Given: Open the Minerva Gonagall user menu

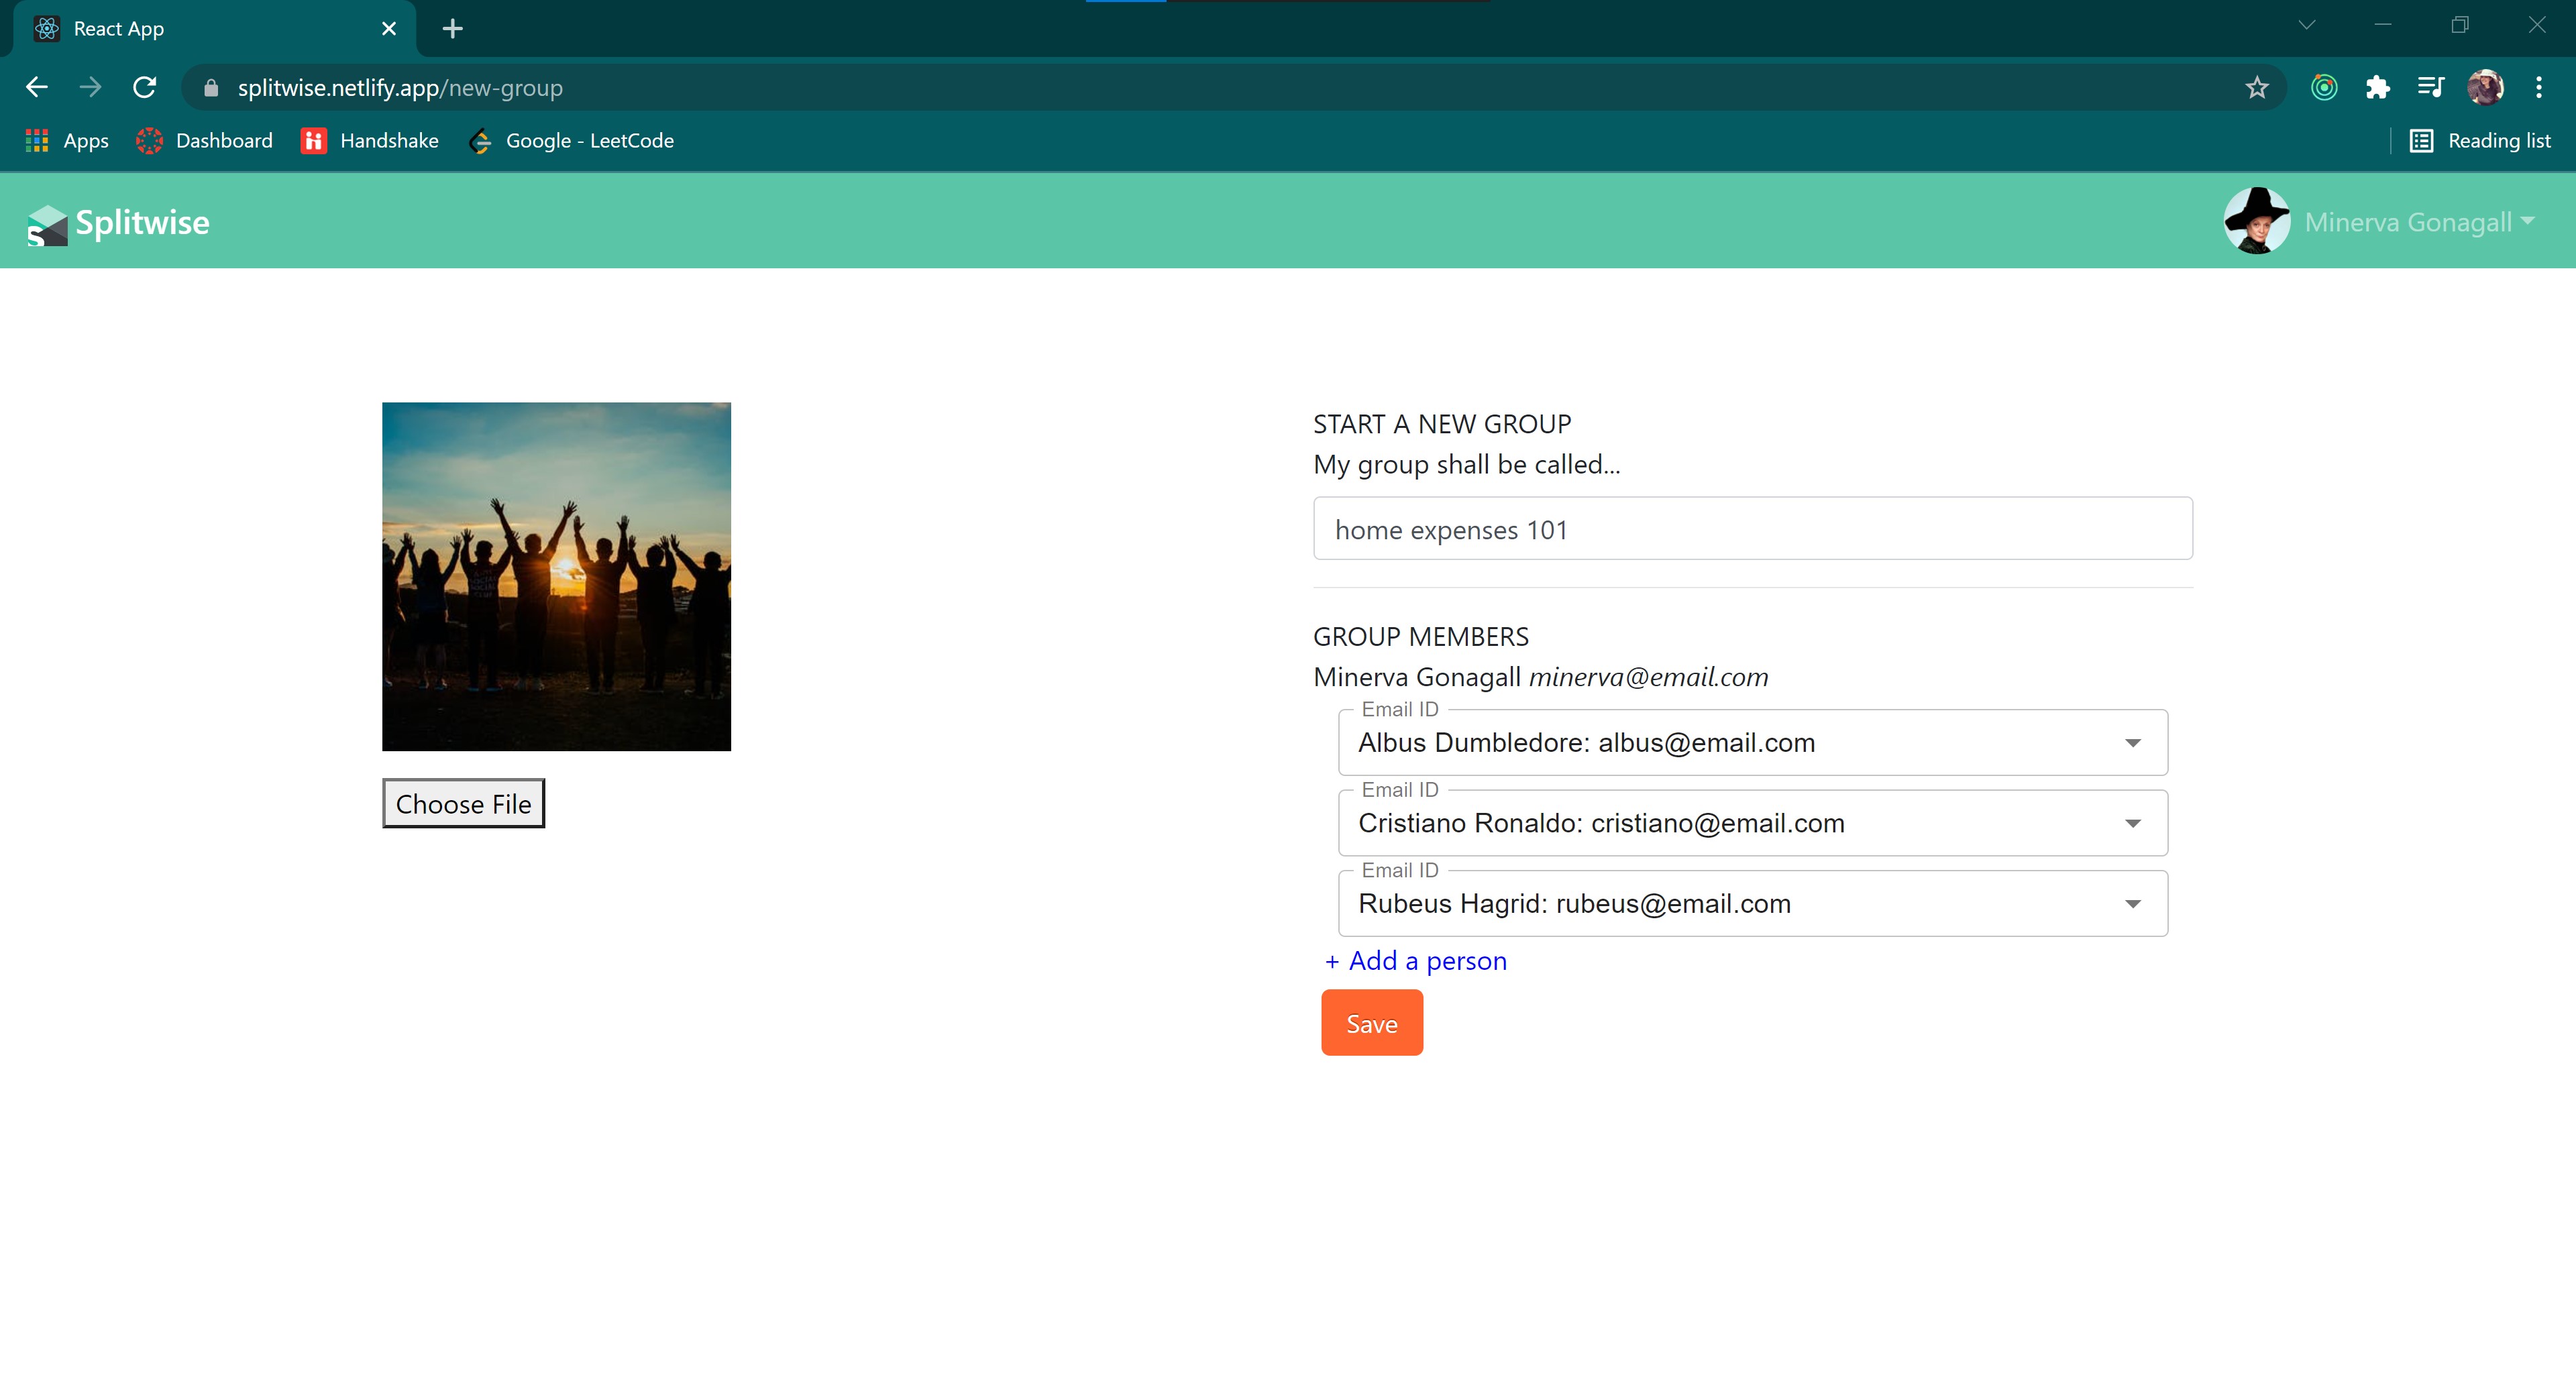Looking at the screenshot, I should [x=2418, y=222].
